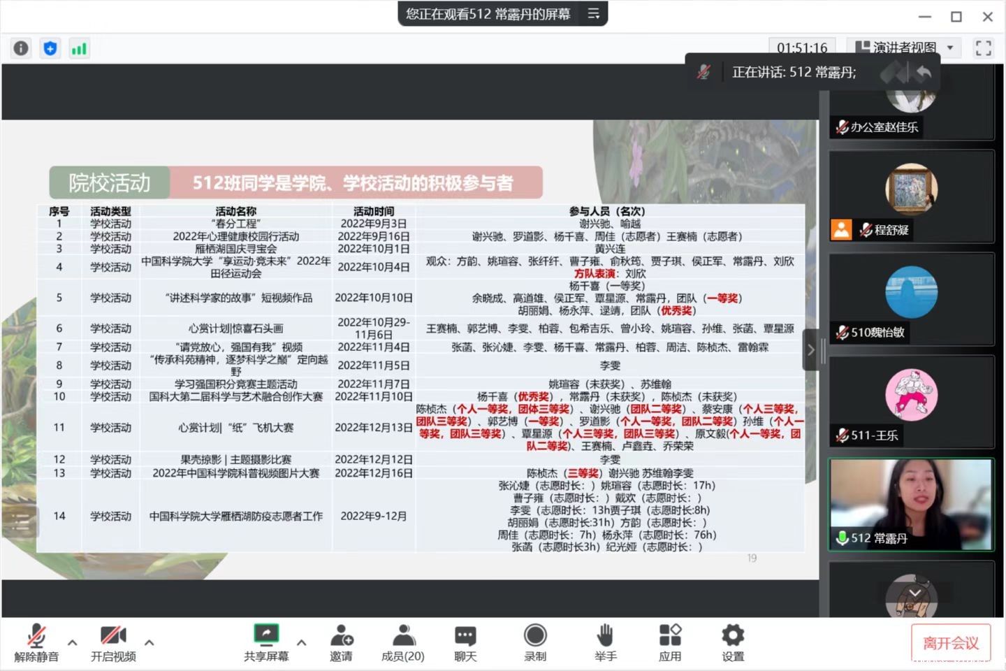Expand audio options arrow beside mute
The height and width of the screenshot is (671, 1006).
click(x=73, y=642)
